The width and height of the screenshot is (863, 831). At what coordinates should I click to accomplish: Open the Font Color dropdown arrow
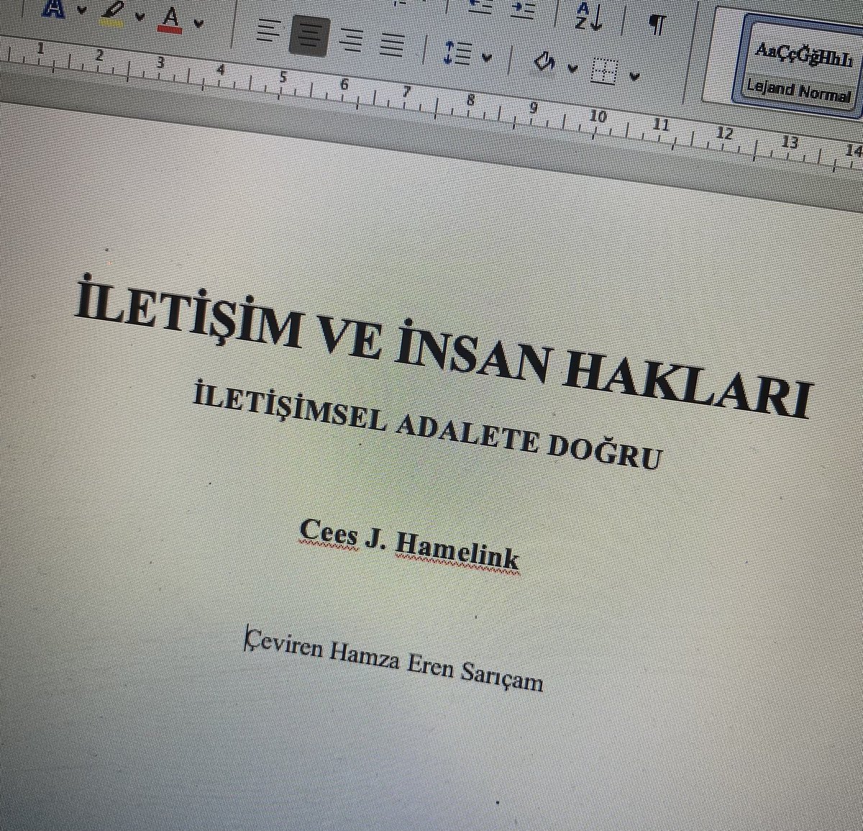(198, 23)
